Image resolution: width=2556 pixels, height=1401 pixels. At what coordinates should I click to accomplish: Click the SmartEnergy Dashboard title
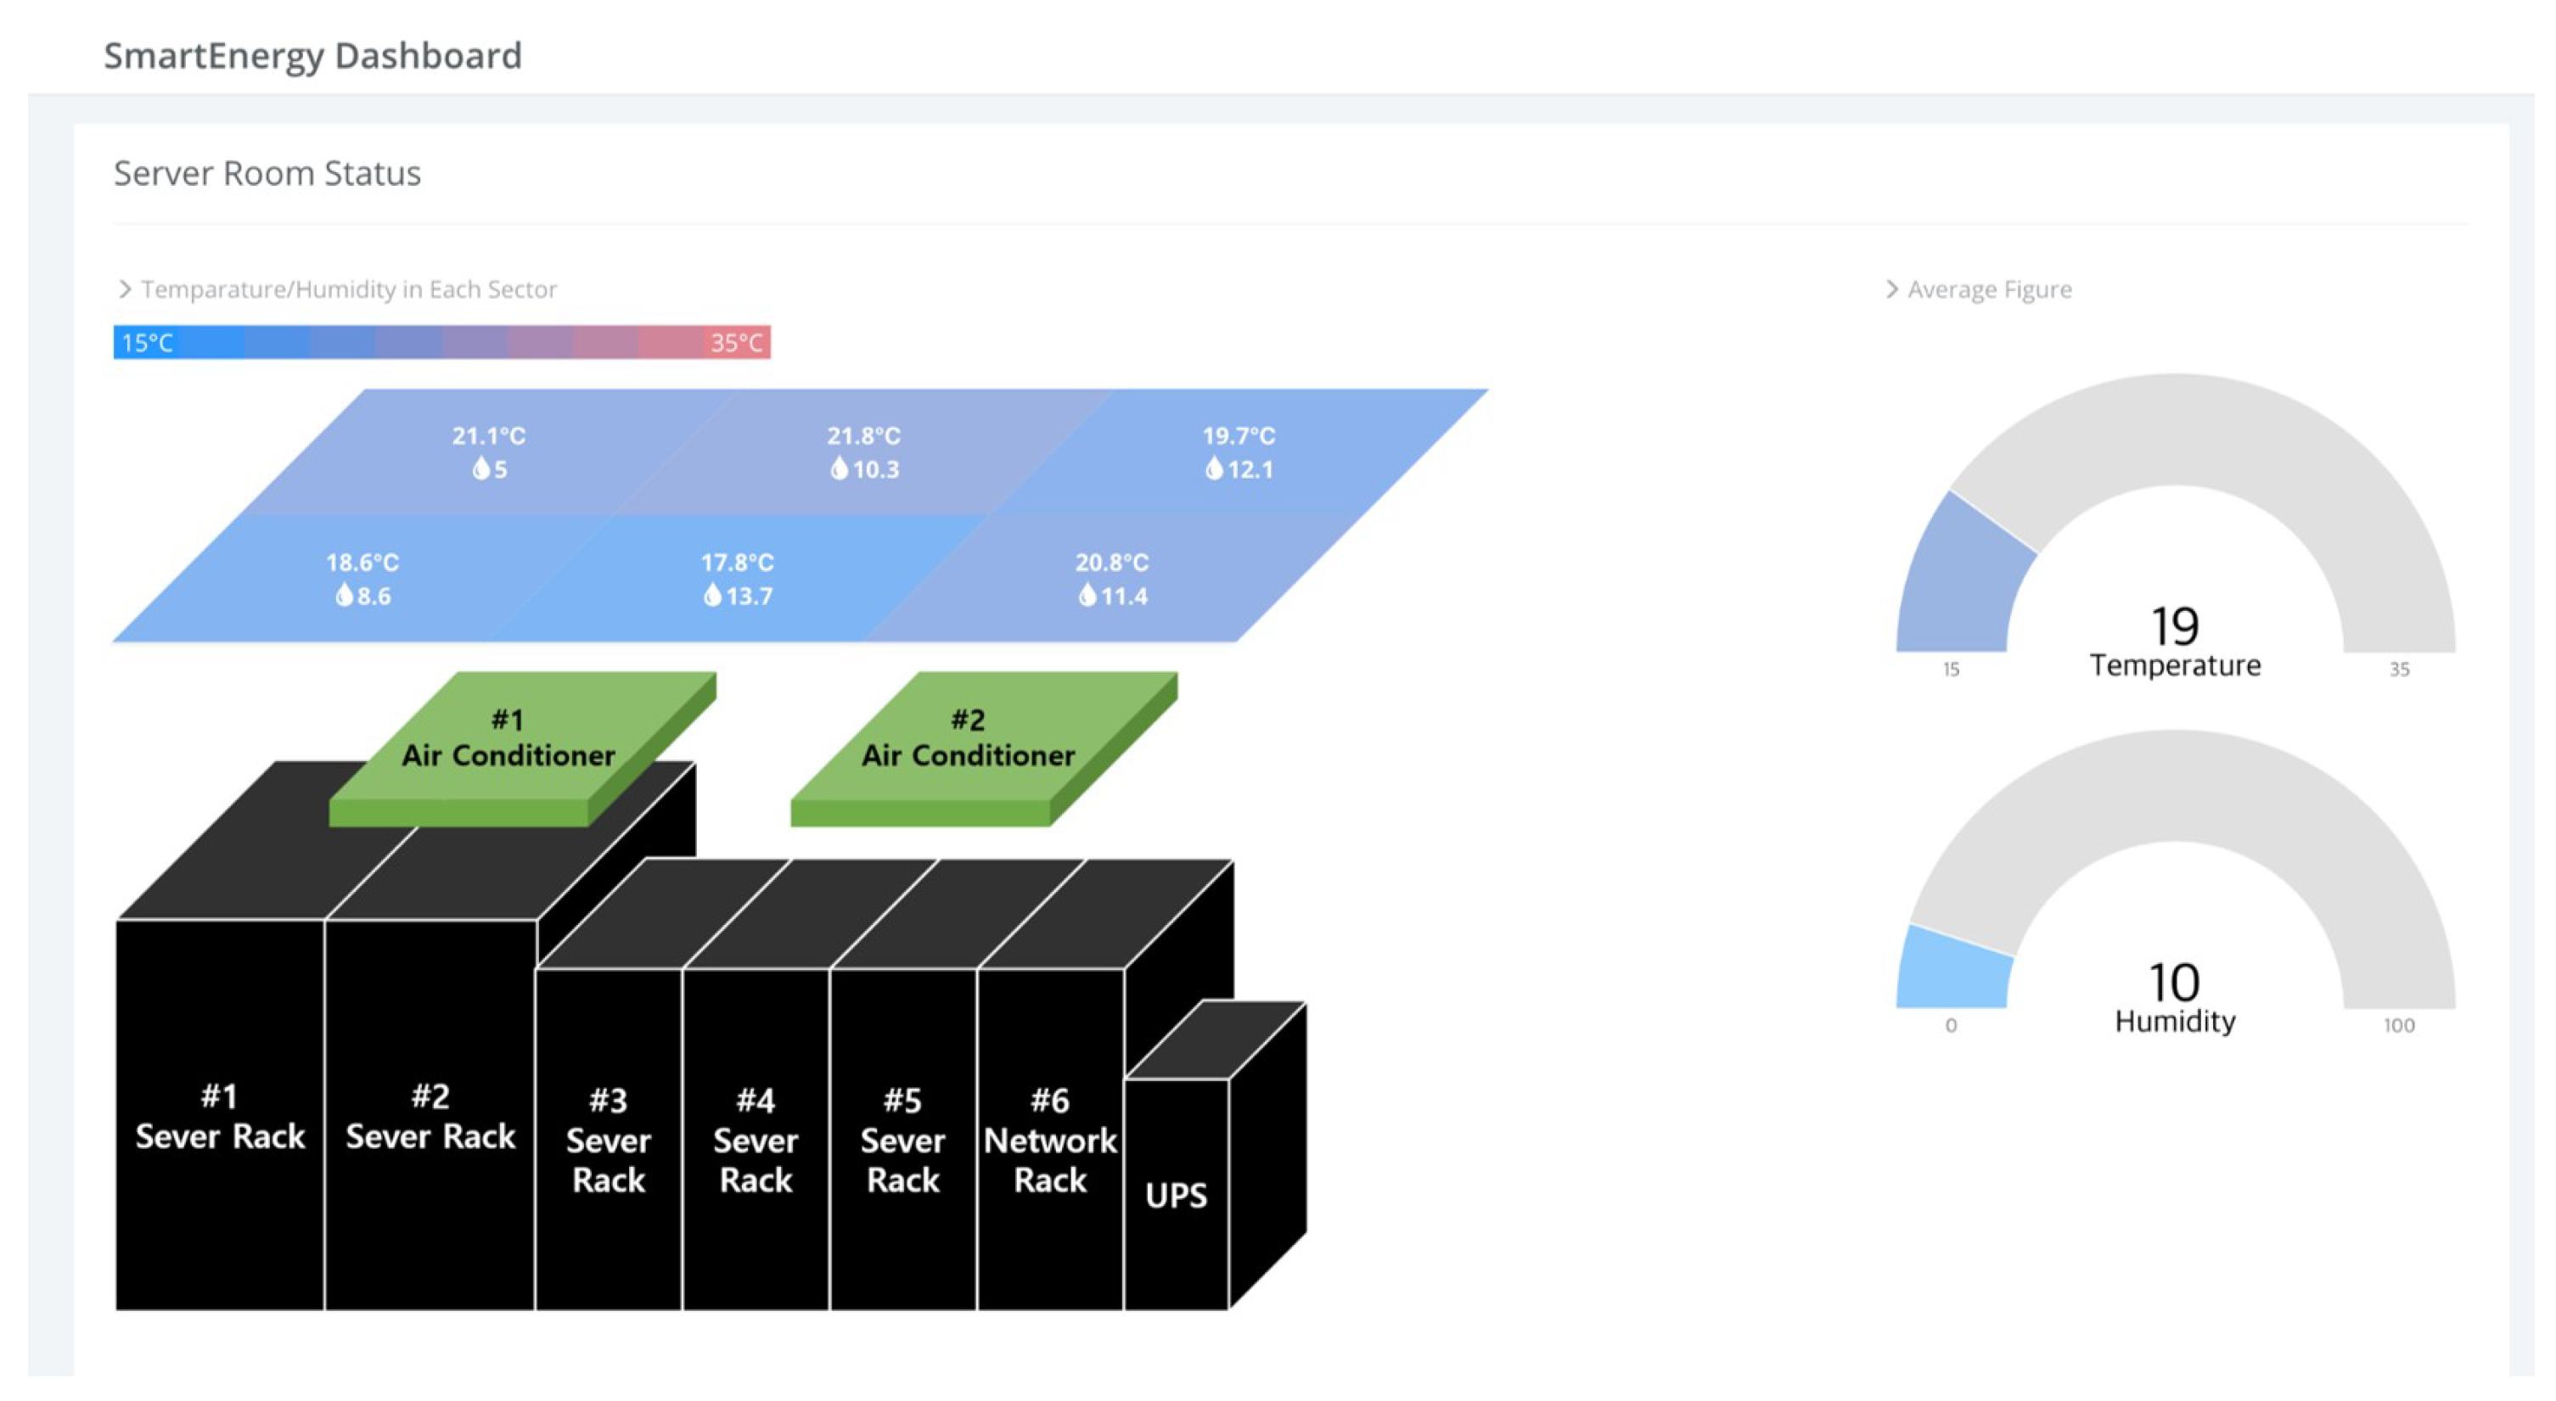[x=312, y=55]
